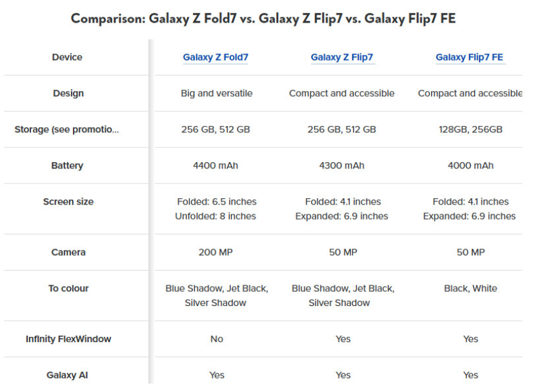The image size is (544, 390).
Task: Click the Screen size row label
Action: click(68, 201)
